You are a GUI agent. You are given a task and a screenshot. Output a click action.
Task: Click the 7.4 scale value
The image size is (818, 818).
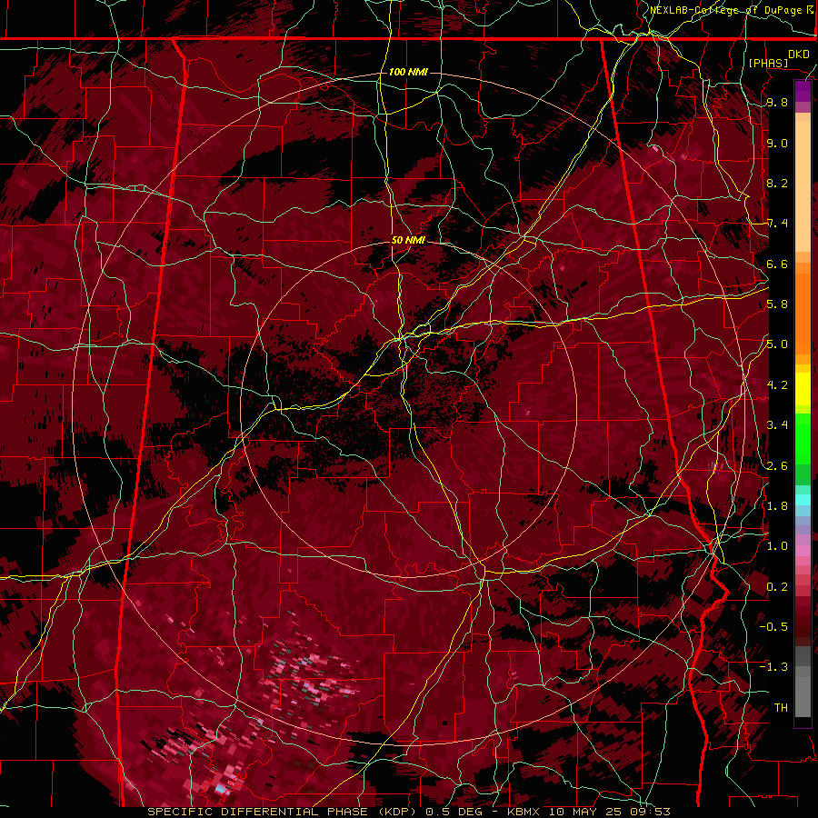click(777, 224)
